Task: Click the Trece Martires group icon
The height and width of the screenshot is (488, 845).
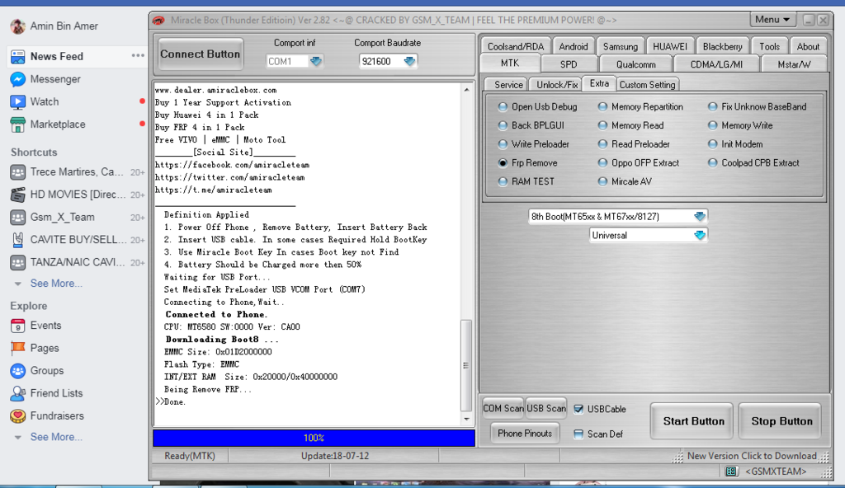Action: tap(18, 172)
